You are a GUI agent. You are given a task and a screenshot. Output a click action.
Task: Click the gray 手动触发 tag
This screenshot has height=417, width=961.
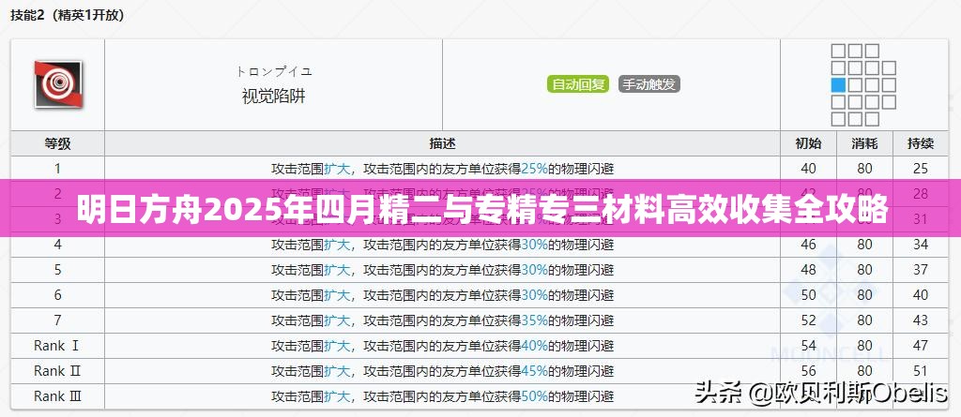click(649, 84)
